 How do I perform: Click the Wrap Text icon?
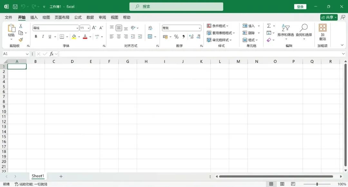pos(150,28)
